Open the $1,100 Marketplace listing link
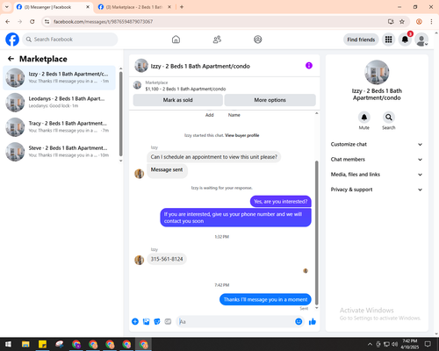This screenshot has height=351, width=439. (185, 89)
